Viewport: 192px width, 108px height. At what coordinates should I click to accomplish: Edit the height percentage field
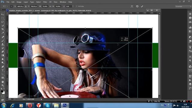58,6
